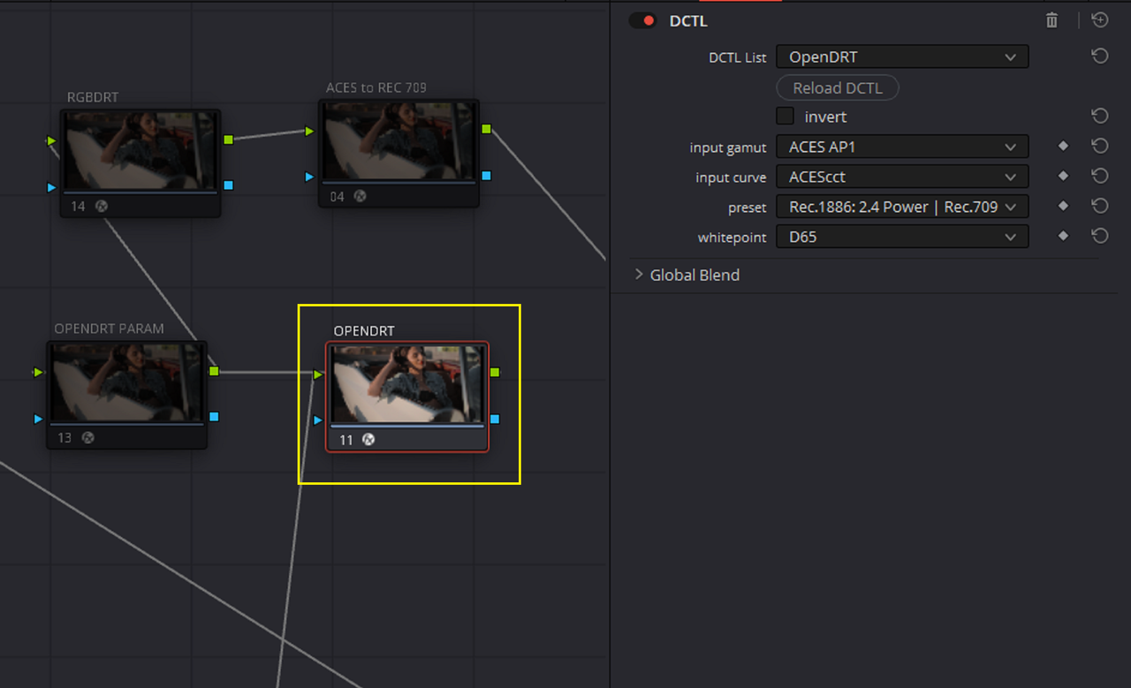1131x688 pixels.
Task: Click the green RGB output of OPENDRT PARAM node
Action: point(214,372)
